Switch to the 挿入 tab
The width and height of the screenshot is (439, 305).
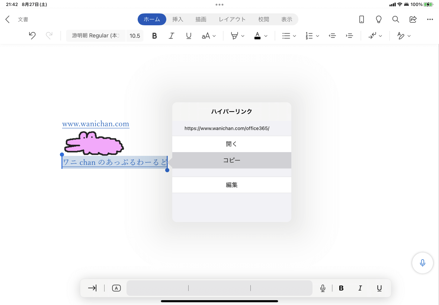(x=177, y=19)
